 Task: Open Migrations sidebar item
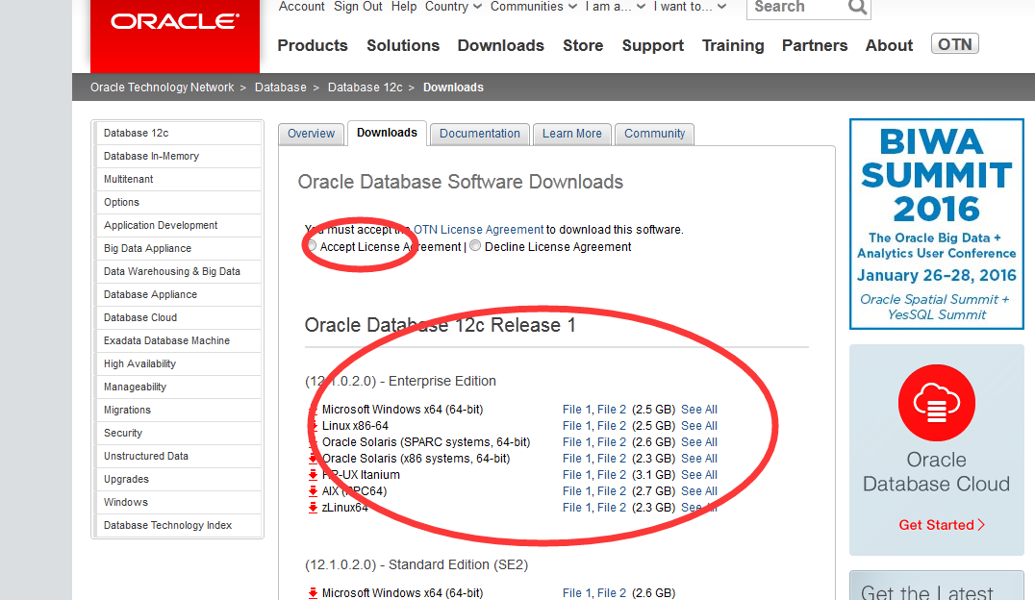(x=178, y=410)
